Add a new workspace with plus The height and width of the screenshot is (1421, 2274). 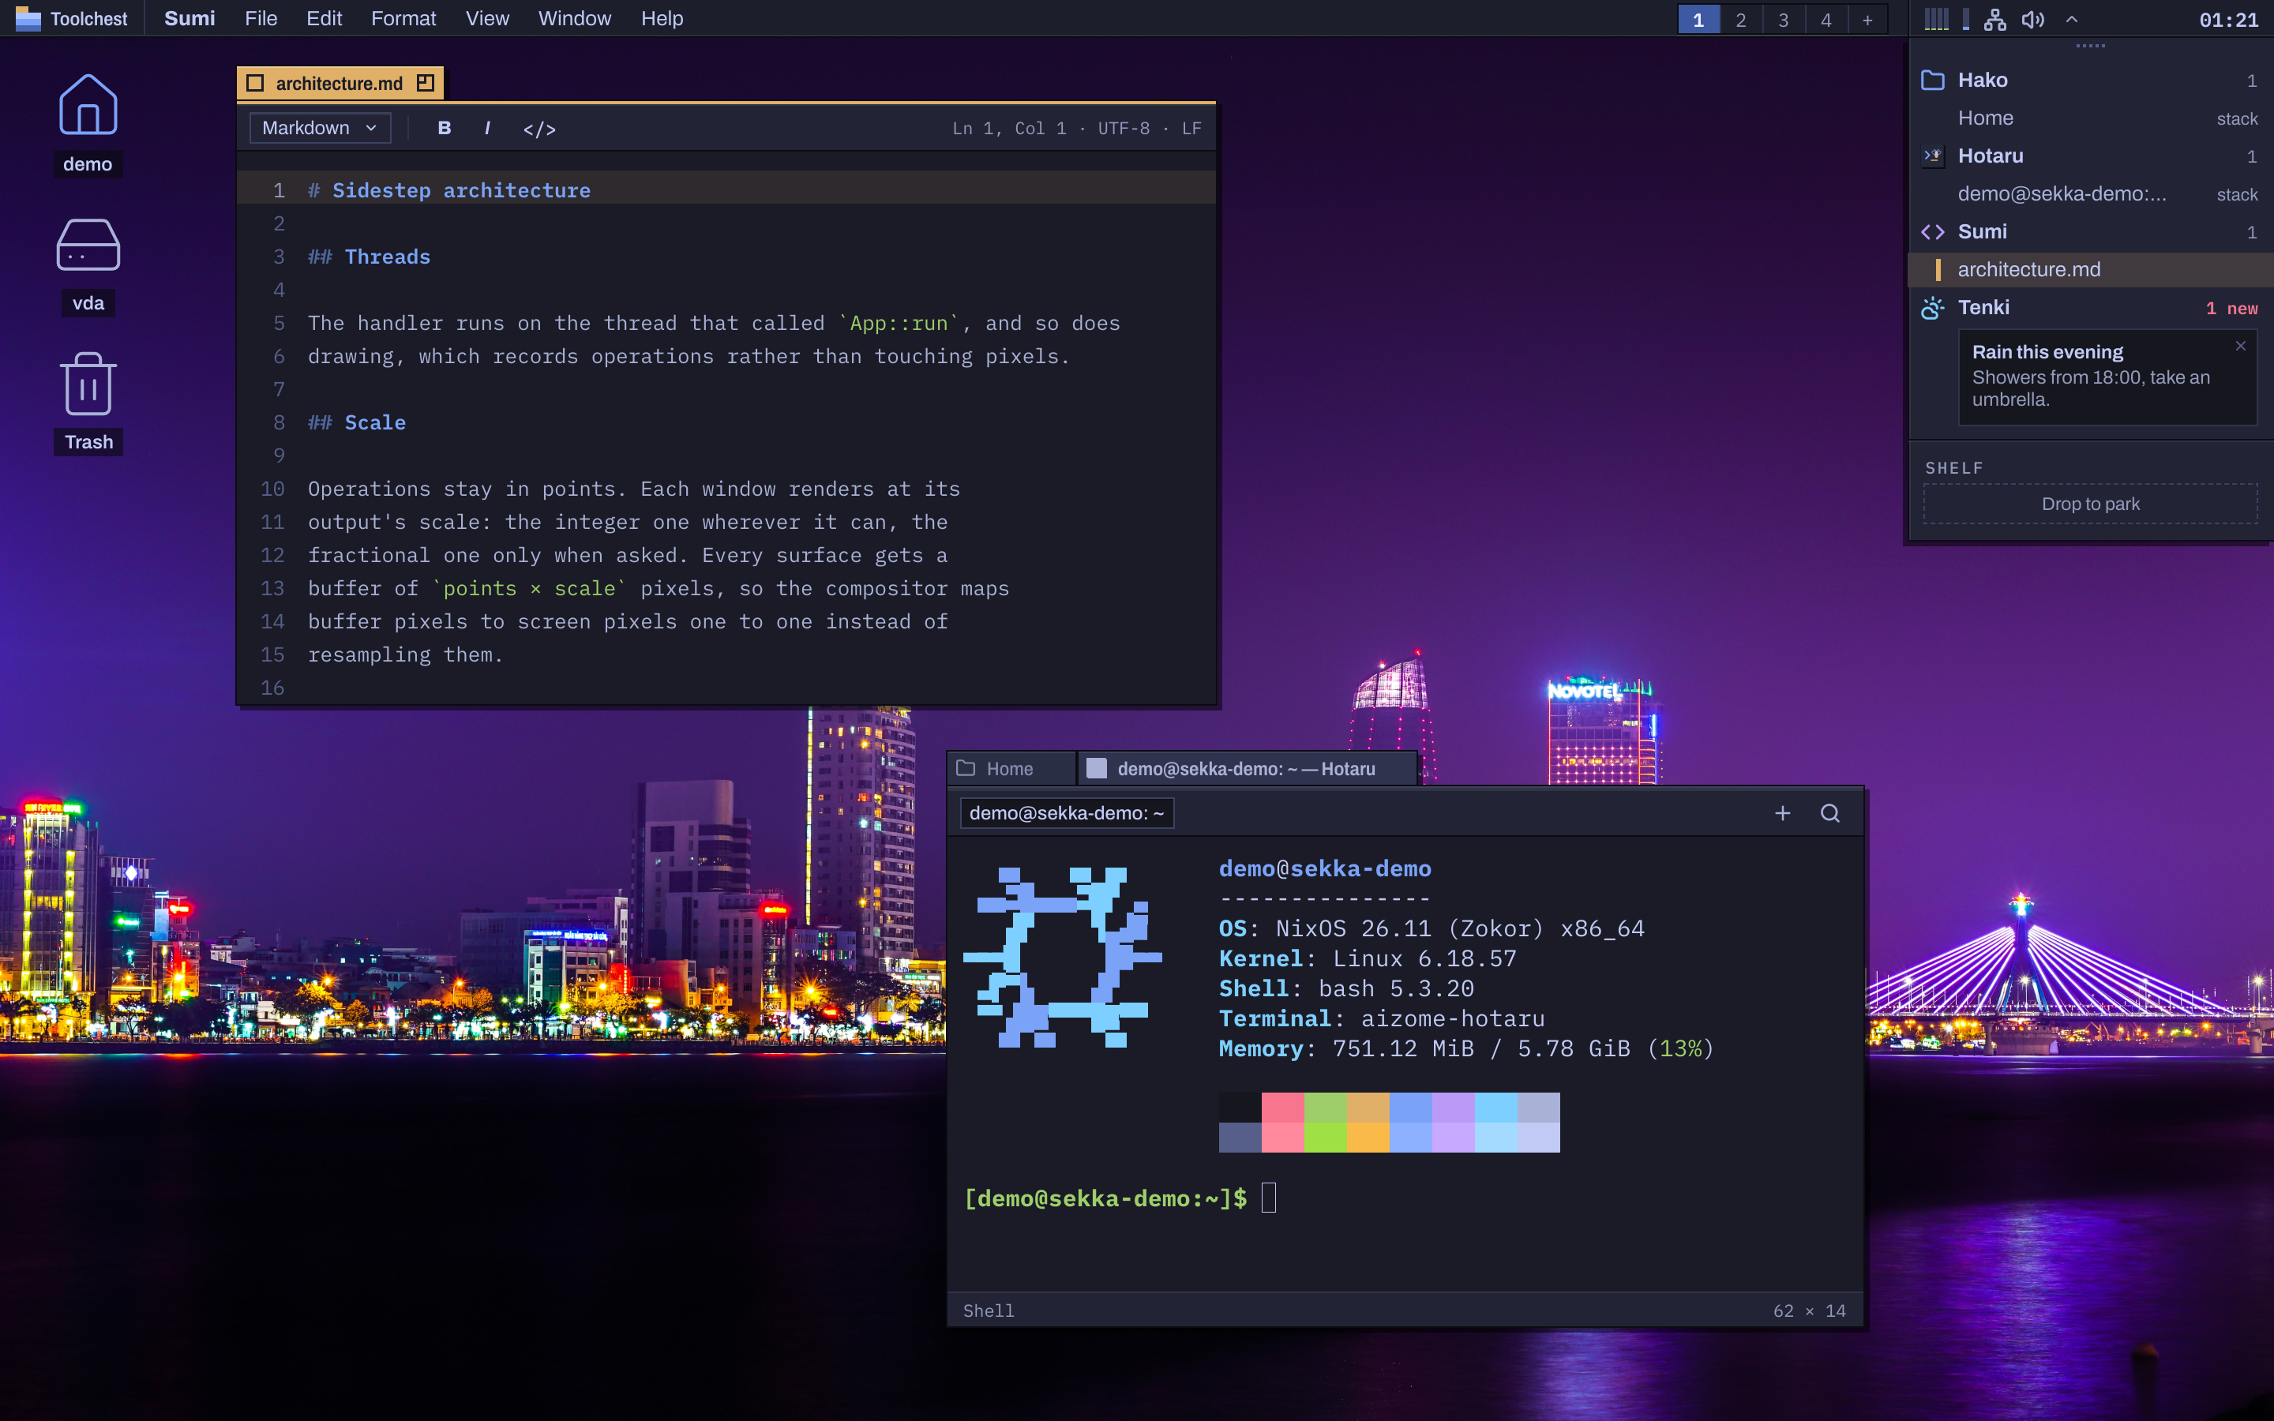click(1867, 19)
